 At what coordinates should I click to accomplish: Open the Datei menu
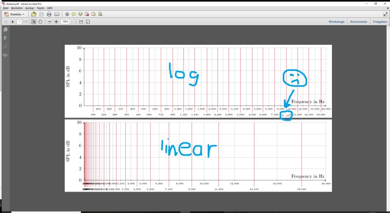(5, 8)
